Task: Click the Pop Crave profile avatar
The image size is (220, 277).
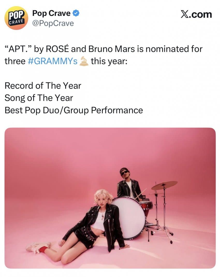Action: [x=16, y=18]
